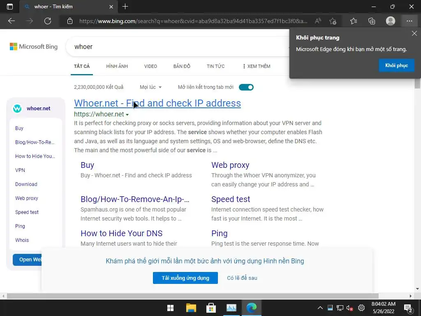Click the forward navigation arrow
The height and width of the screenshot is (316, 421).
[30, 21]
